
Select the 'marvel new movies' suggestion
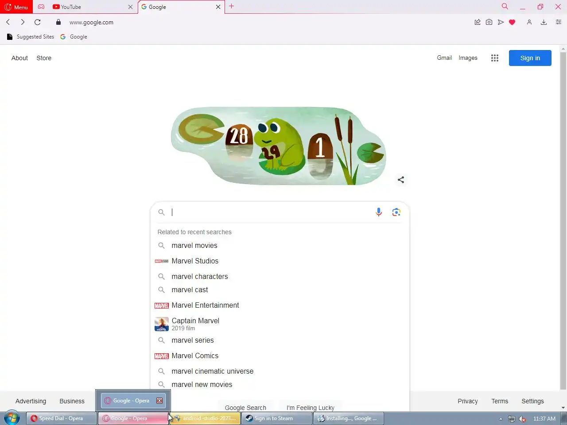pyautogui.click(x=280, y=384)
